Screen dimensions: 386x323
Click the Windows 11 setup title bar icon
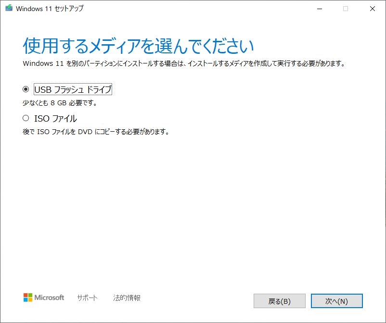(9, 8)
